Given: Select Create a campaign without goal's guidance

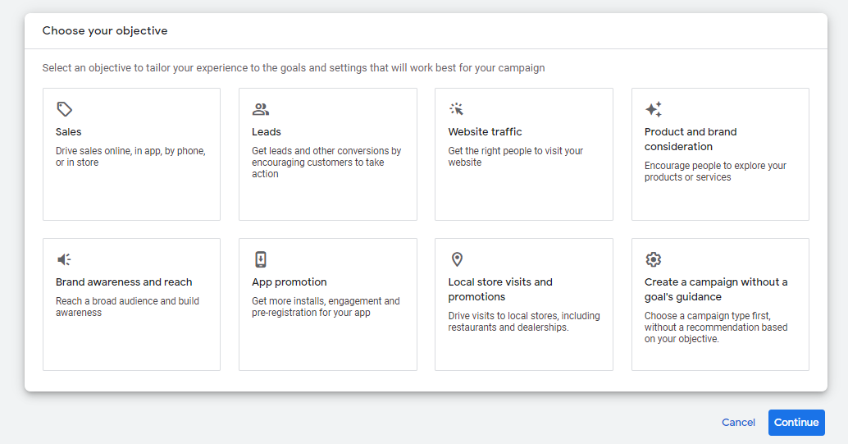Looking at the screenshot, I should [x=715, y=289].
